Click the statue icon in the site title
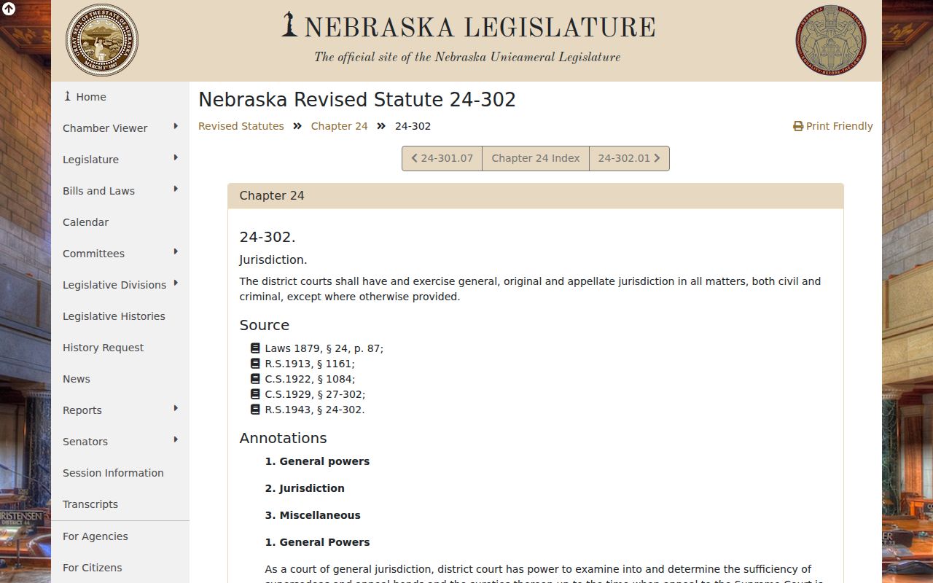 (x=290, y=25)
